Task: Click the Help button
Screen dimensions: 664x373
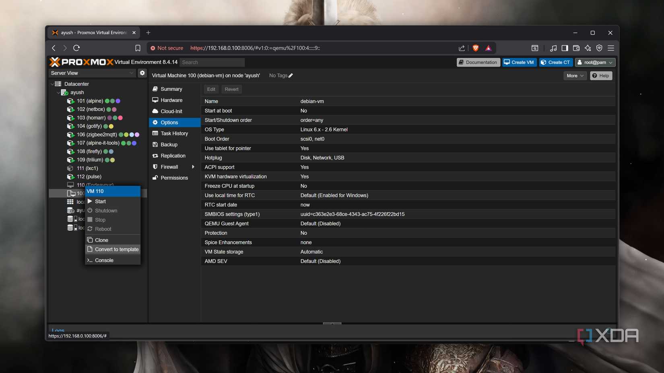Action: pyautogui.click(x=601, y=76)
